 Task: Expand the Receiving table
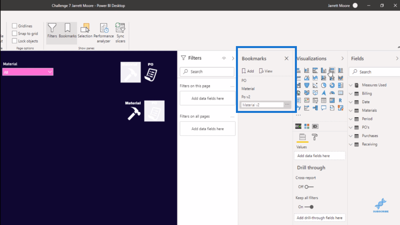click(351, 145)
